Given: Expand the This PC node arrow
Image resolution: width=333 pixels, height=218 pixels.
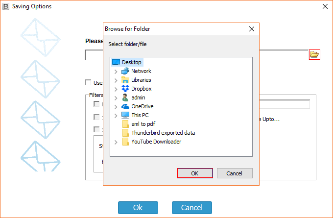Looking at the screenshot, I should click(116, 115).
